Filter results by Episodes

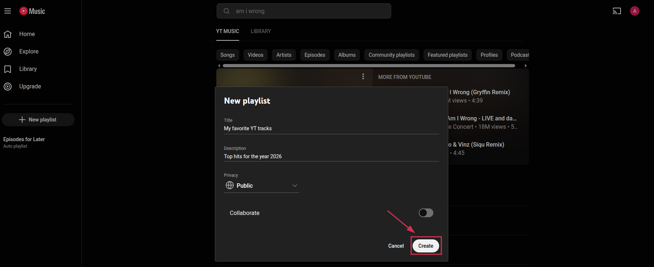pos(315,55)
